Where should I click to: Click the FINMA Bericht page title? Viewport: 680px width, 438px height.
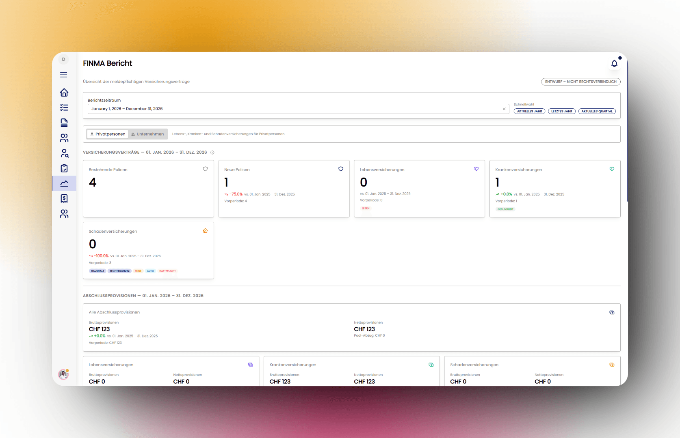click(x=108, y=63)
